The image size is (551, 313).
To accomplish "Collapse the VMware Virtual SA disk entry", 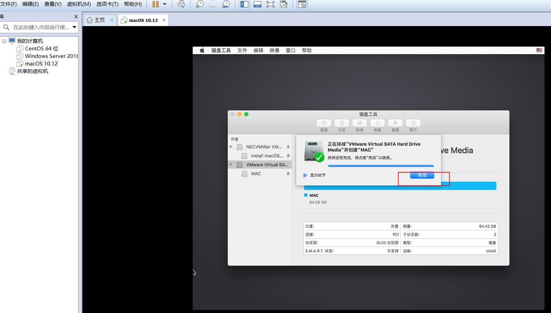I will (231, 164).
